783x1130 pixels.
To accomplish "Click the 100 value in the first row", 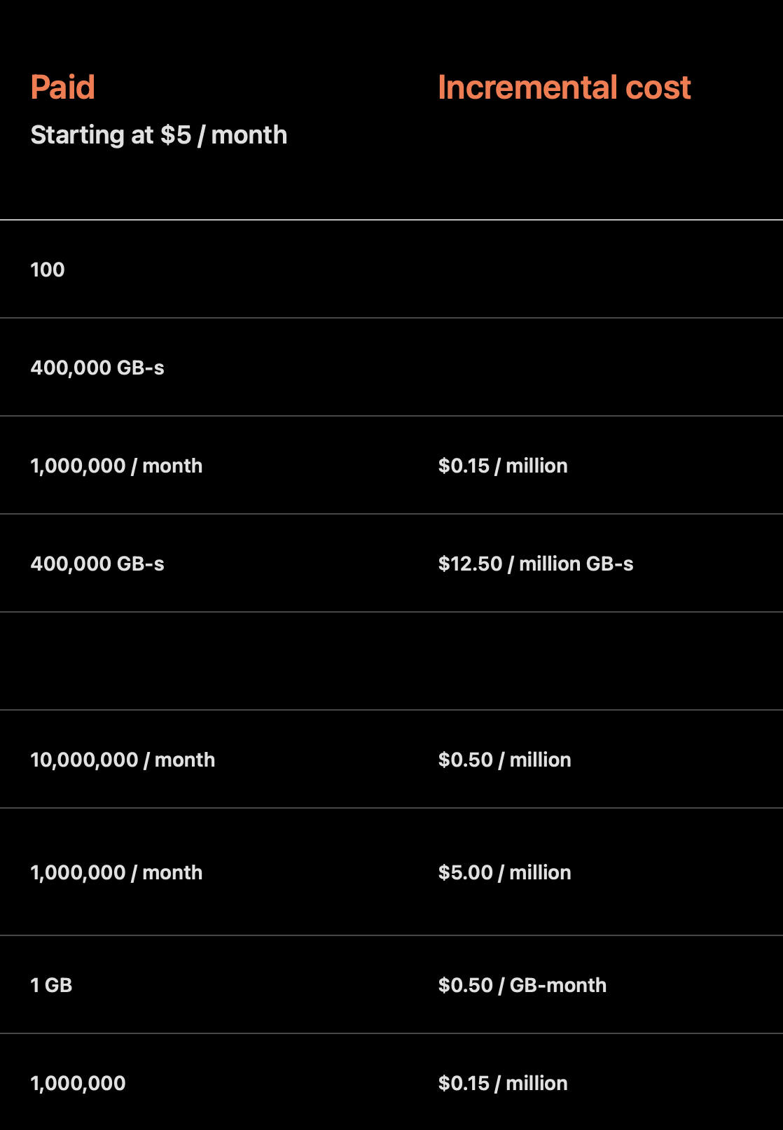I will pyautogui.click(x=48, y=270).
